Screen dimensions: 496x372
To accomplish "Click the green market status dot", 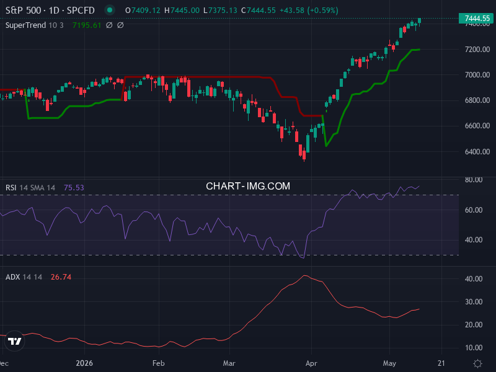I will coord(110,10).
